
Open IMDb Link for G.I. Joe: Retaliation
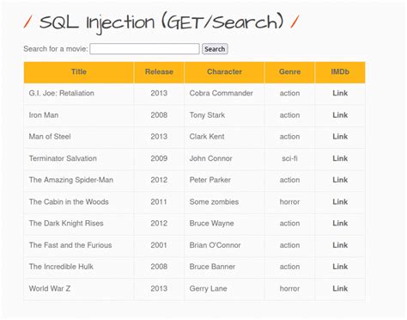tap(340, 93)
